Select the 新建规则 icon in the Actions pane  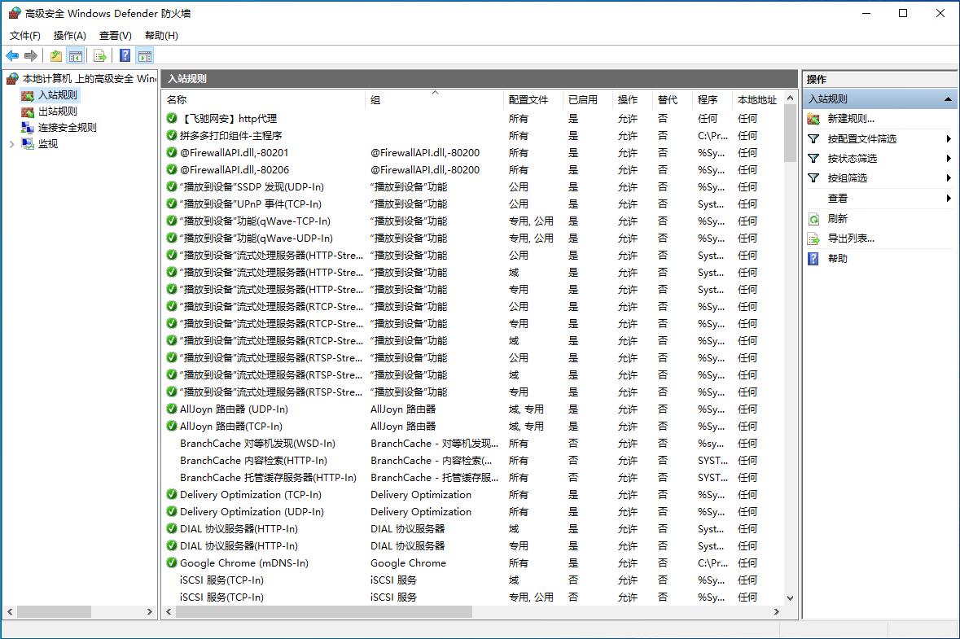pos(813,119)
